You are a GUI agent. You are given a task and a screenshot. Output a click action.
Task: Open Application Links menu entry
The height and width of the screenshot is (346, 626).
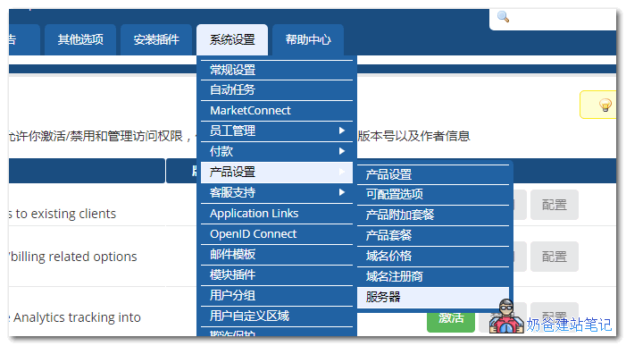(x=277, y=214)
